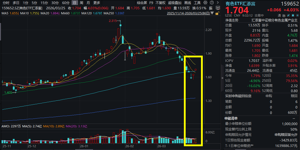Click the orange lock icon below the toolbar

217,14
